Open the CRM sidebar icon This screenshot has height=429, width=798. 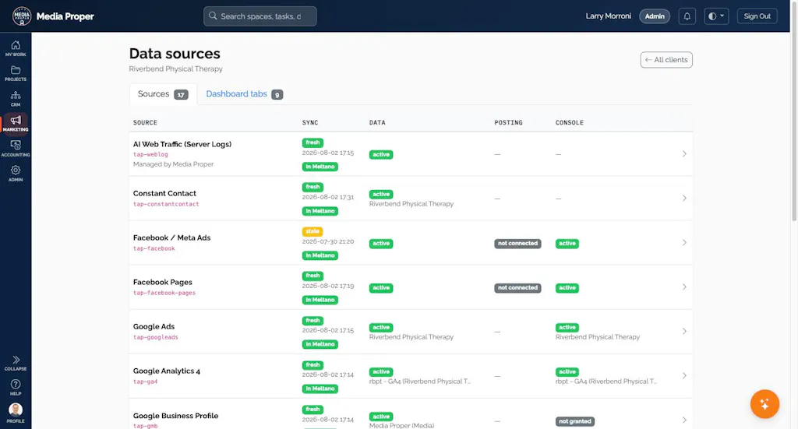16,99
